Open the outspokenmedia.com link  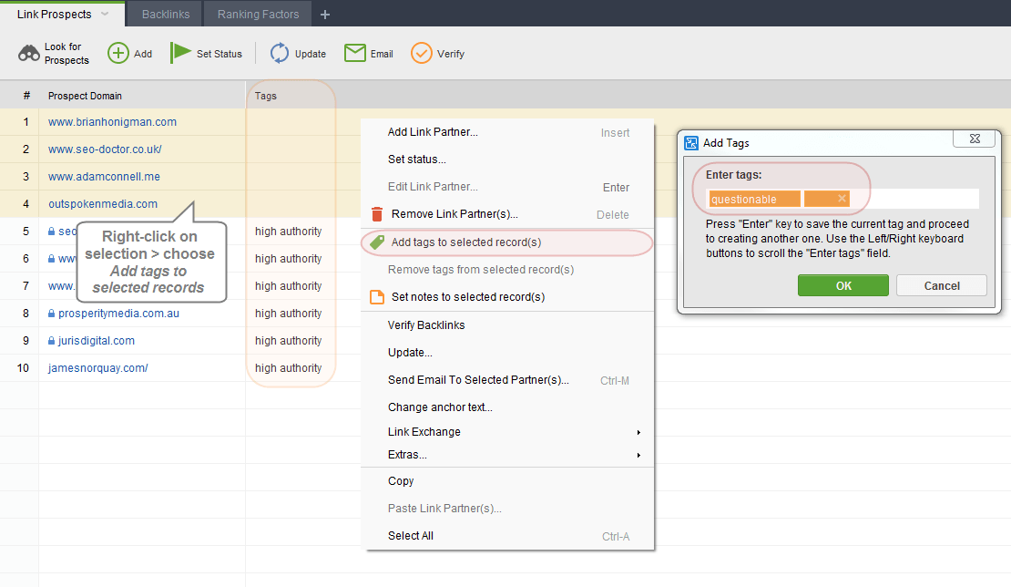103,204
